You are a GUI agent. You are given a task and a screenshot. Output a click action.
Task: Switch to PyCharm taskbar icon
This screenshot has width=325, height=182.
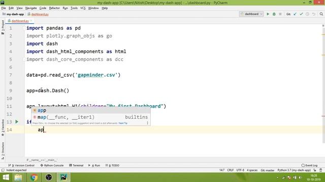point(63,177)
